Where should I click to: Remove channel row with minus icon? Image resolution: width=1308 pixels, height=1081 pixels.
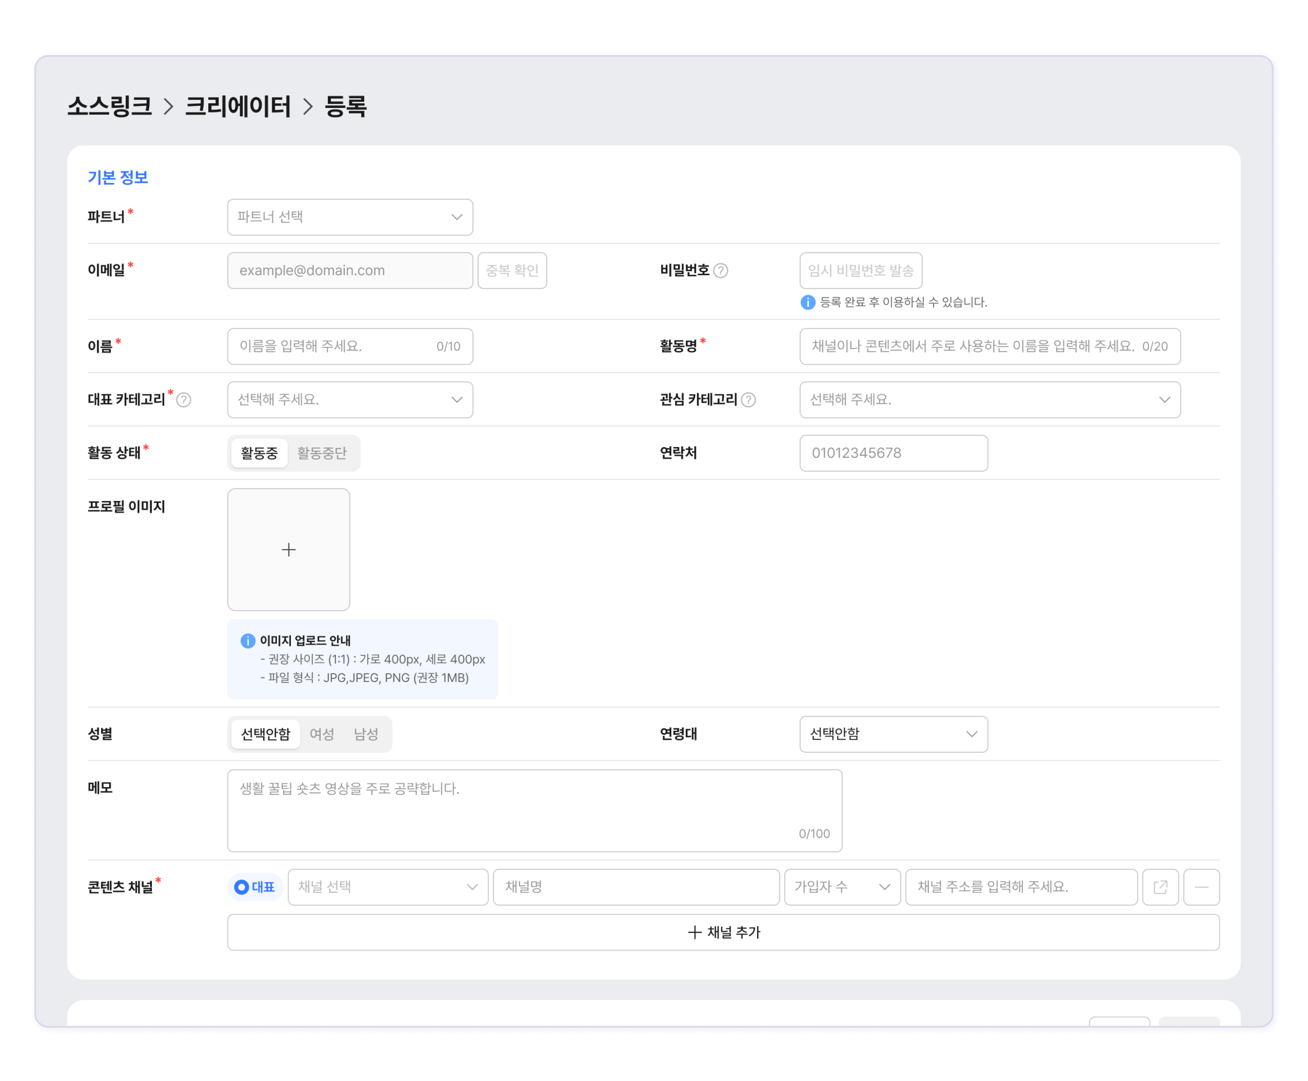(1201, 887)
